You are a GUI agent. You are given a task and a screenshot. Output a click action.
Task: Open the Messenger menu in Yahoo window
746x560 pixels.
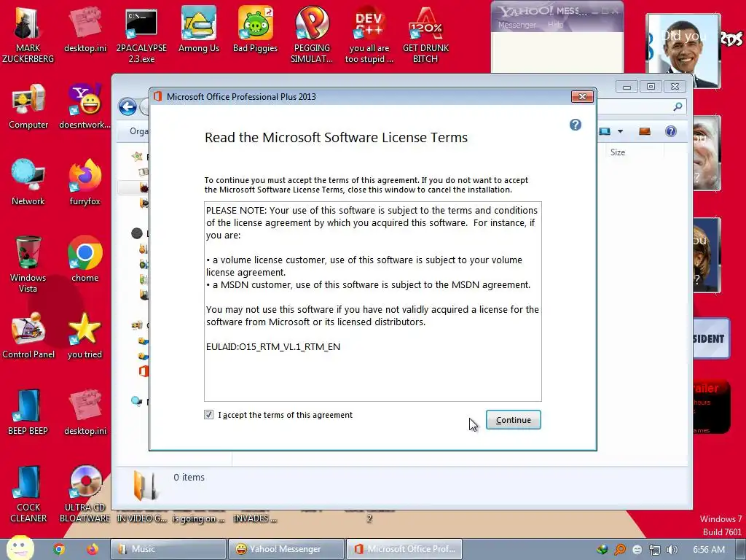point(517,25)
